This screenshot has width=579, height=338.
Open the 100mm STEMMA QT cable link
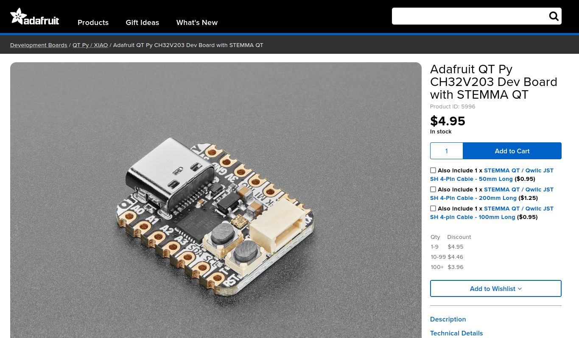[492, 213]
